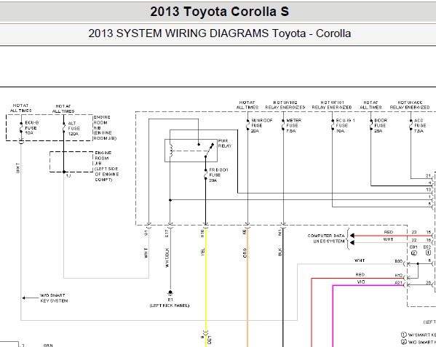The height and width of the screenshot is (347, 436).
Task: Click the WHT/BLK wire color label
Action: point(167,258)
